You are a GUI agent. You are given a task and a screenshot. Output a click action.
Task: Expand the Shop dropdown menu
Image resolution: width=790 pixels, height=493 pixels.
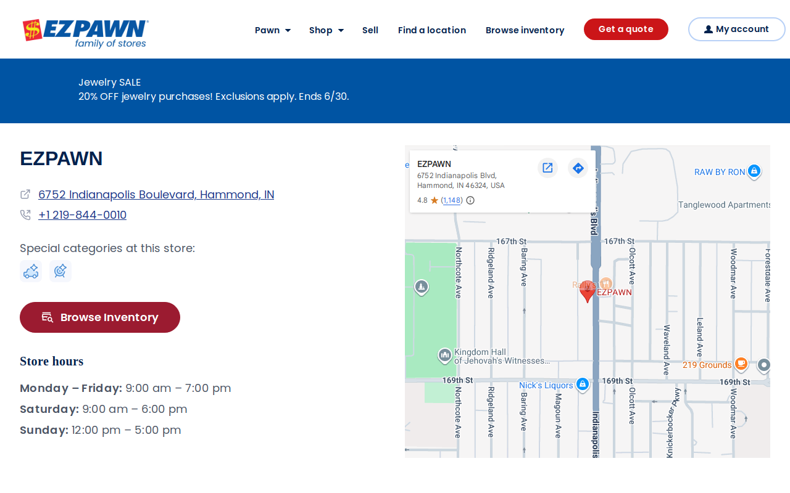tap(326, 30)
